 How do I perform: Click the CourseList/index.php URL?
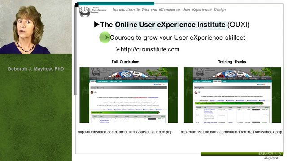[x=125, y=132]
